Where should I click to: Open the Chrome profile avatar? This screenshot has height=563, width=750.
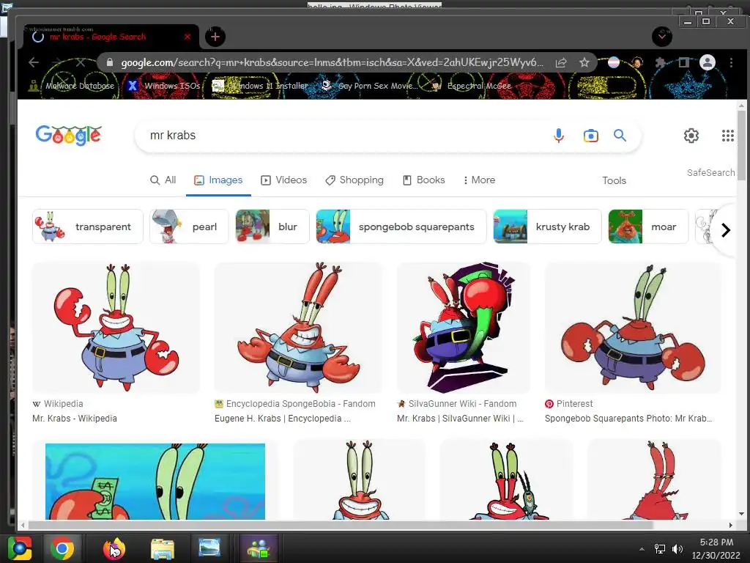[x=708, y=62]
